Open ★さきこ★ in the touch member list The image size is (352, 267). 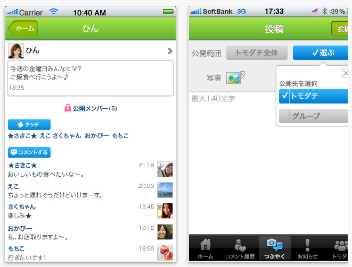22,136
